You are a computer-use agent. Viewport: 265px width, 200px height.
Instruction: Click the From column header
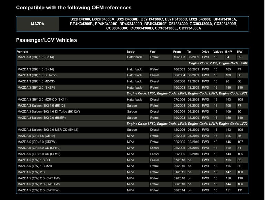177,52
